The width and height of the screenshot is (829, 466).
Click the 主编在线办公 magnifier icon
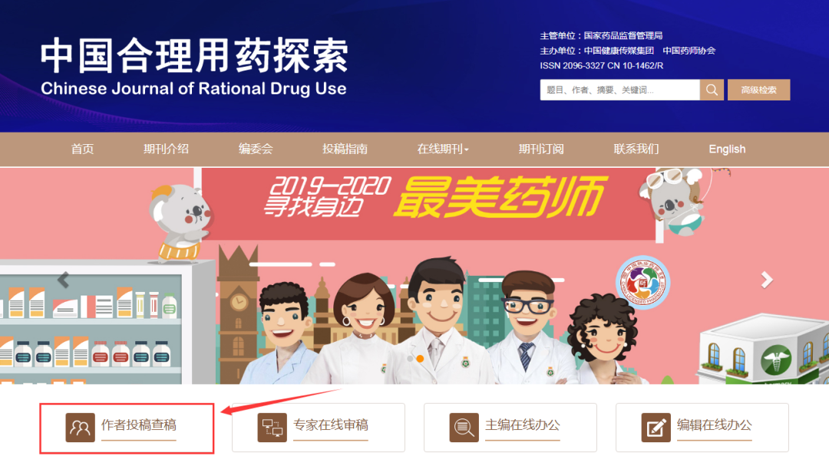pyautogui.click(x=464, y=428)
